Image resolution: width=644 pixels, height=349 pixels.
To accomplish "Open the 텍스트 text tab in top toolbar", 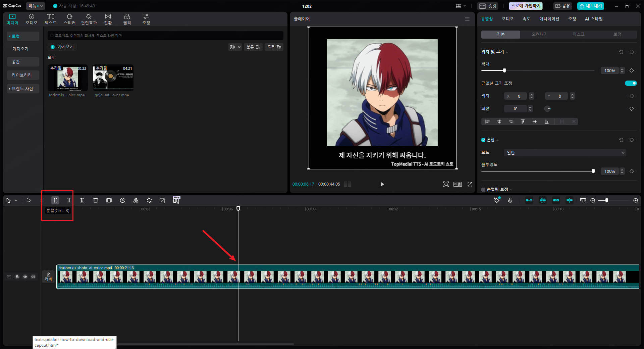I will pyautogui.click(x=51, y=19).
